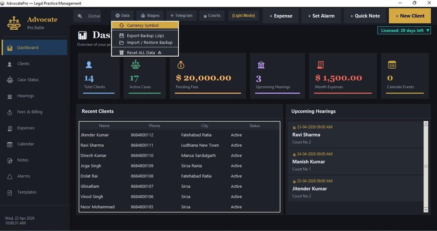
Task: Sort by the Phone column header
Action: [x=154, y=126]
